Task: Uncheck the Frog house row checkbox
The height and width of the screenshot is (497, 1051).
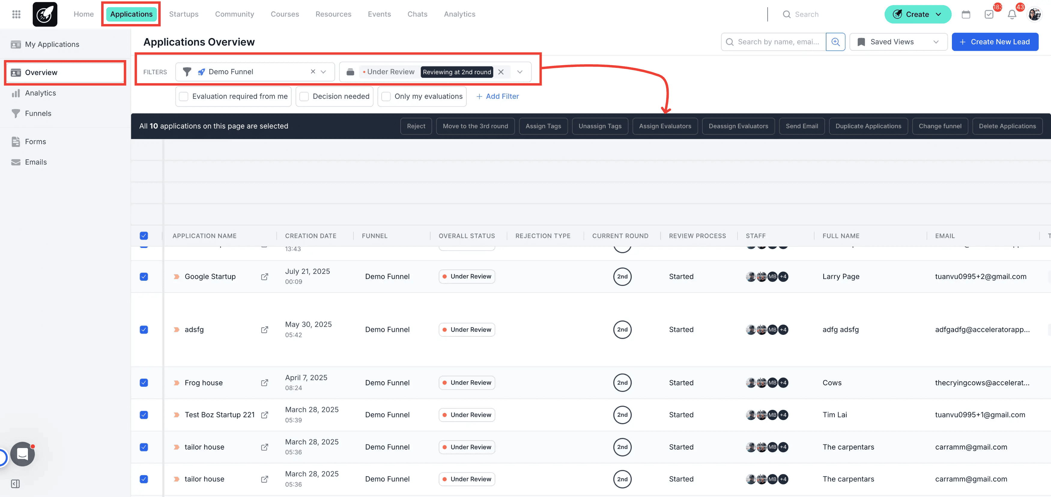Action: 144,383
